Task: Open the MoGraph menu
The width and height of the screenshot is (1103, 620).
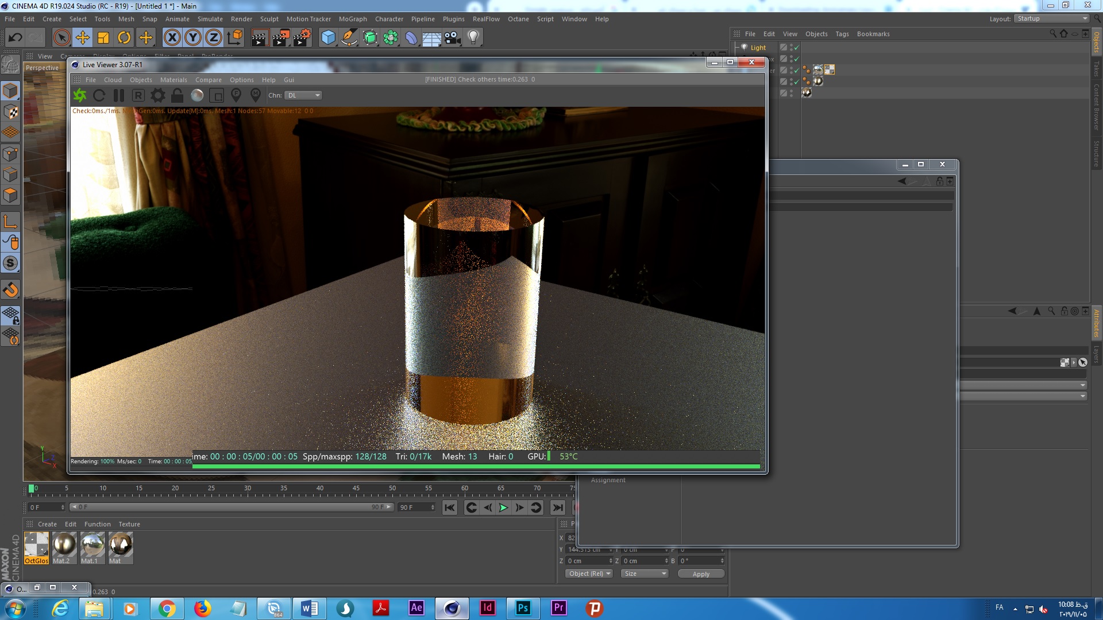Action: [x=353, y=19]
